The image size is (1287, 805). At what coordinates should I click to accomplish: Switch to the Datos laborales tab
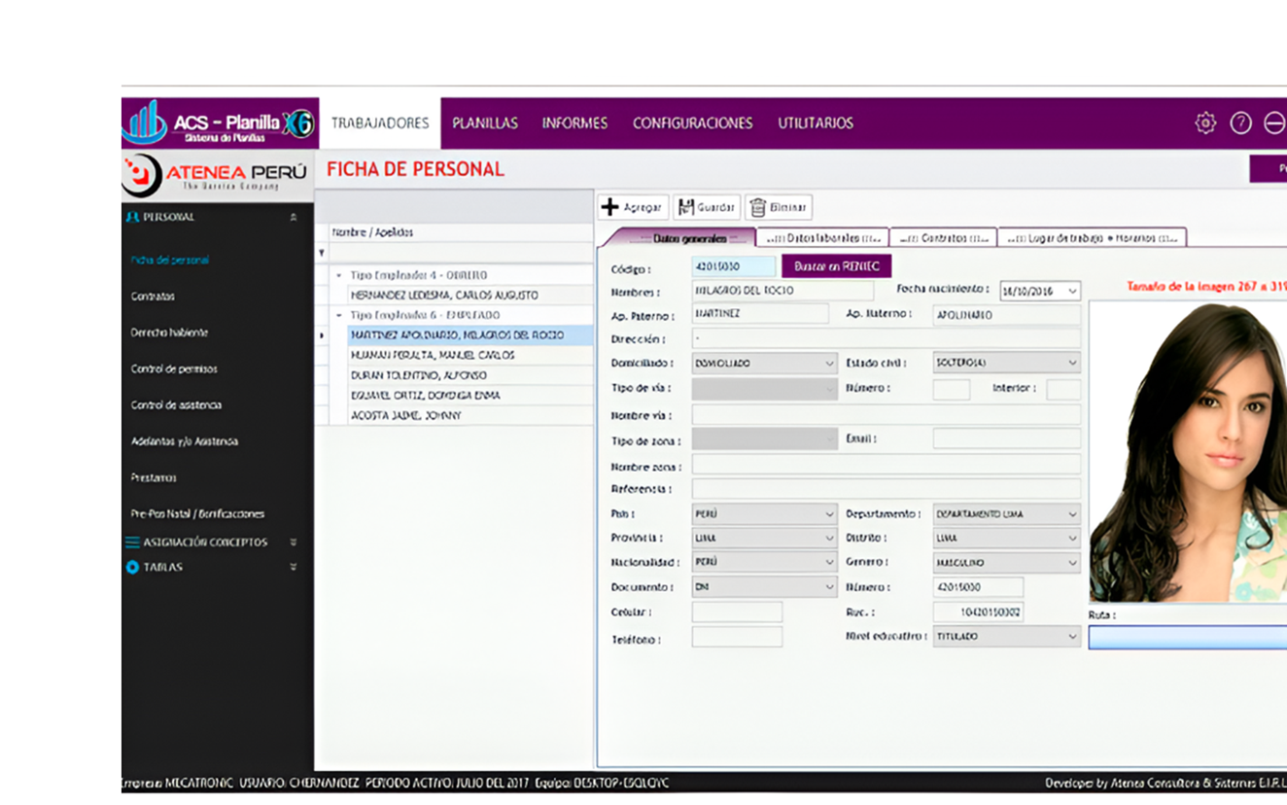click(822, 238)
